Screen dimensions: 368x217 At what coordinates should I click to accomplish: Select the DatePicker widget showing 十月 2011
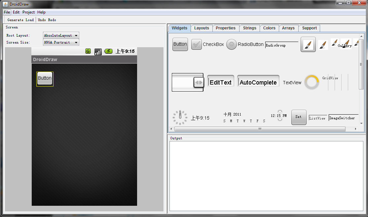point(244,118)
